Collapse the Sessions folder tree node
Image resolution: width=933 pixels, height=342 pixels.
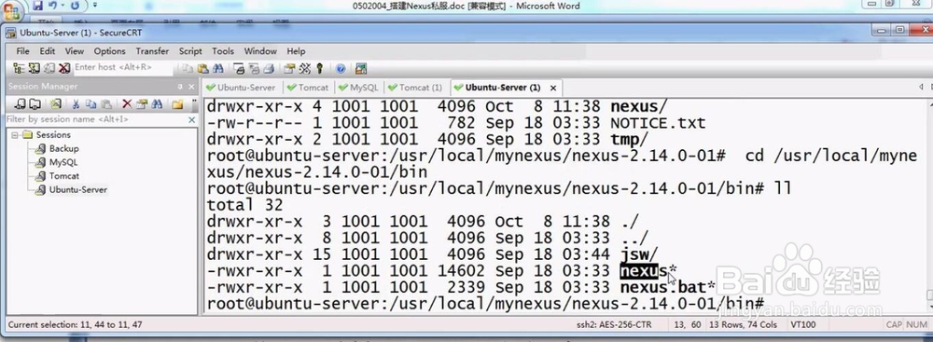(x=15, y=135)
